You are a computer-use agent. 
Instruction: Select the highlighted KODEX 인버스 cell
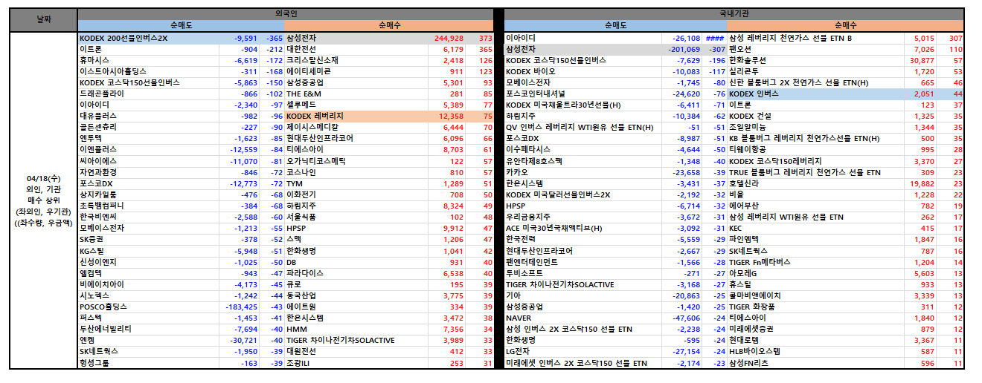816,94
